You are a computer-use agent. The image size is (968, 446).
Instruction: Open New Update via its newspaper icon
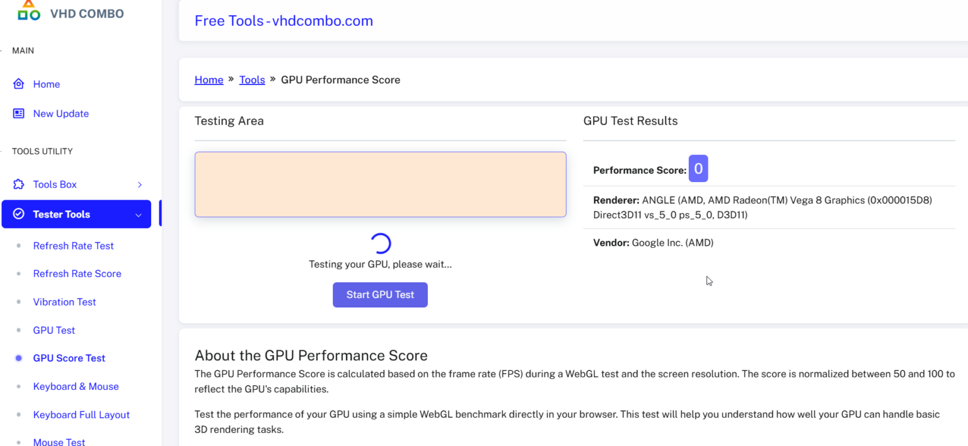[x=18, y=113]
